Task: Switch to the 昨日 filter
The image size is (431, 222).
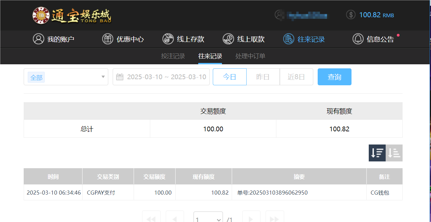Action: click(x=263, y=77)
